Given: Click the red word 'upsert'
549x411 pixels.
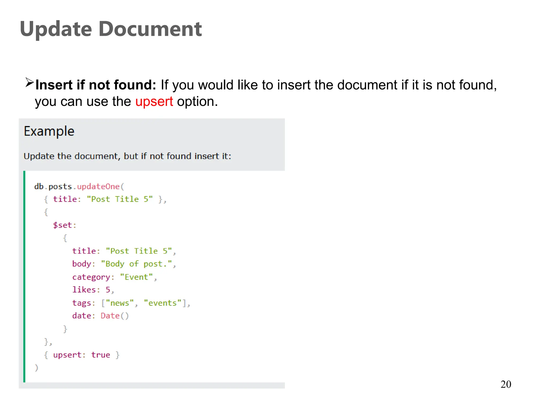Looking at the screenshot, I should [x=154, y=102].
